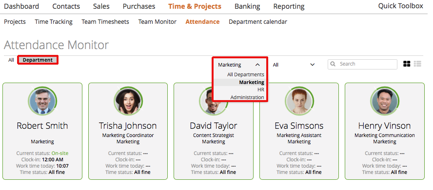Select the Department filter toggle
433x190 pixels.
tap(38, 60)
